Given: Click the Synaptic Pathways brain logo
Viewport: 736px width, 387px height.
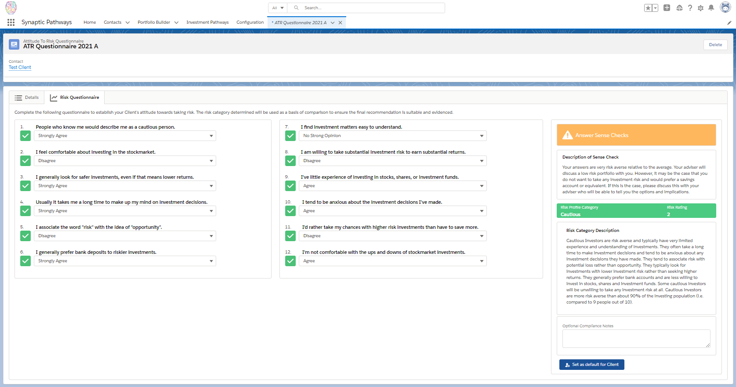Looking at the screenshot, I should (11, 7).
